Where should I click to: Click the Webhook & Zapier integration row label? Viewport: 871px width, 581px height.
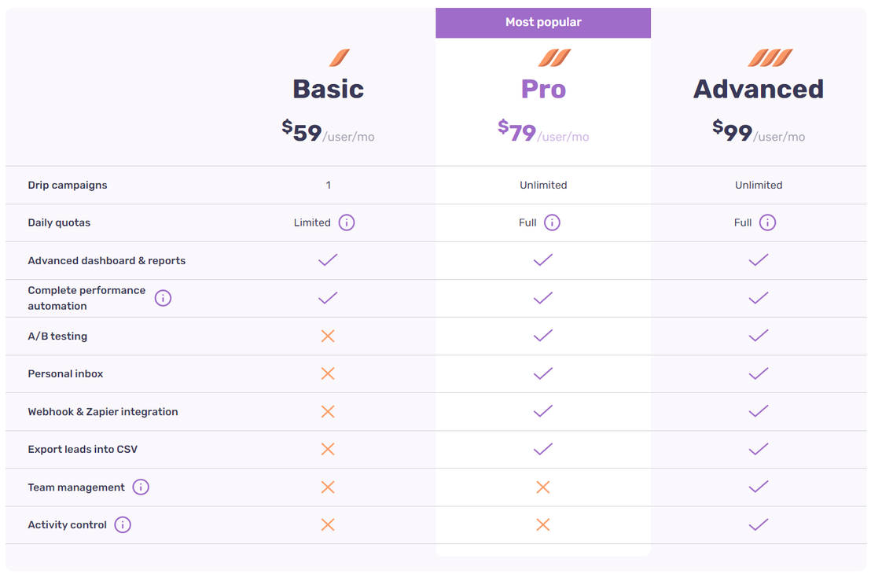click(102, 411)
